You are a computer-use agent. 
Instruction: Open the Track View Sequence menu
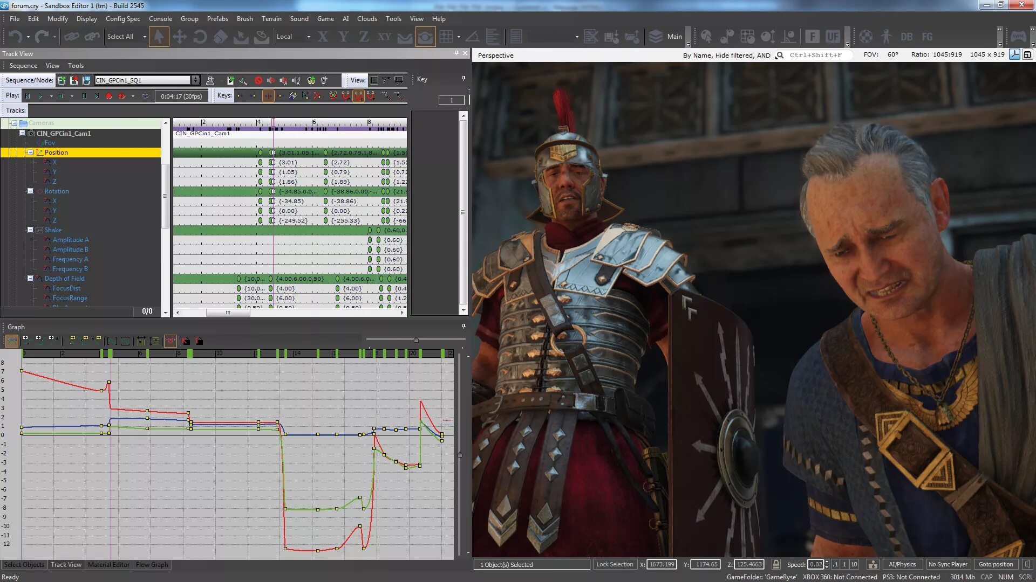click(23, 66)
